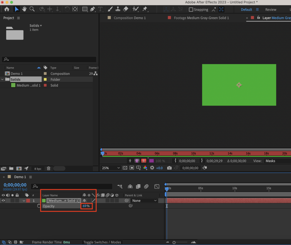Open the Parent & Link None dropdown
This screenshot has width=291, height=245.
click(x=144, y=200)
